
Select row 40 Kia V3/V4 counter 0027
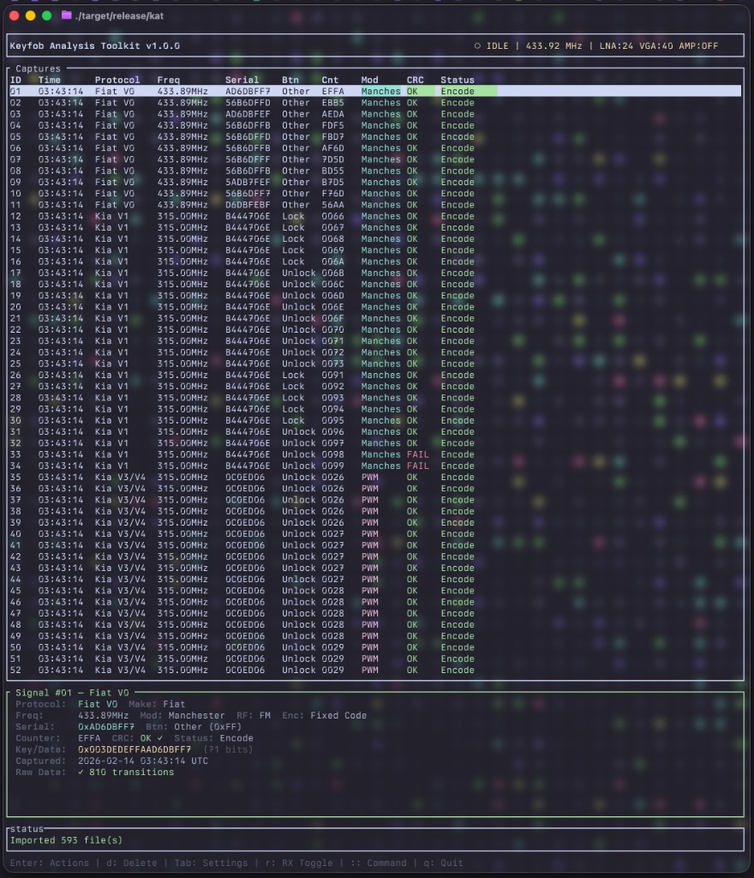375,534
